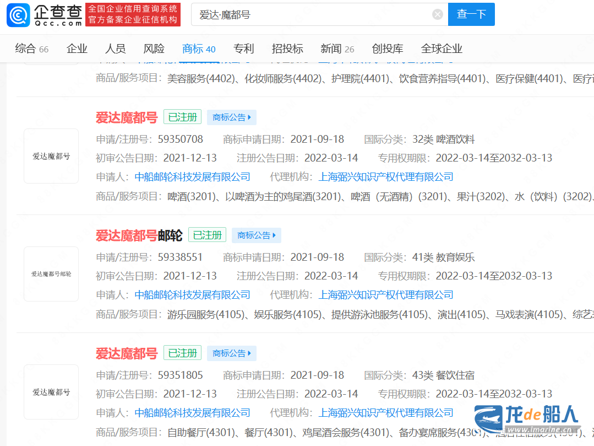Click the 查一下 search button
This screenshot has width=594, height=446.
[x=471, y=14]
